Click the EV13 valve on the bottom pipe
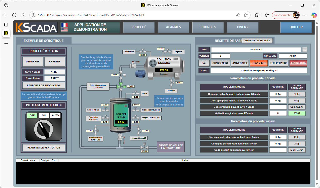Viewport: 320px width, 188px height. point(144,147)
